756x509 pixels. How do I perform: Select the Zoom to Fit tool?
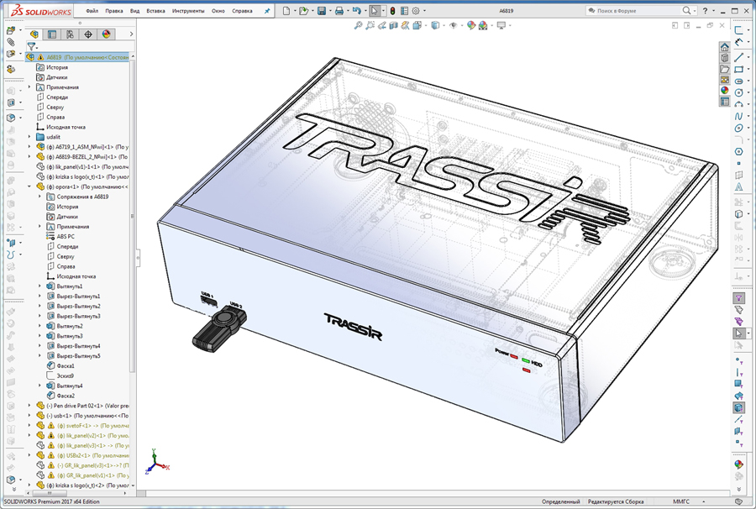pos(358,25)
